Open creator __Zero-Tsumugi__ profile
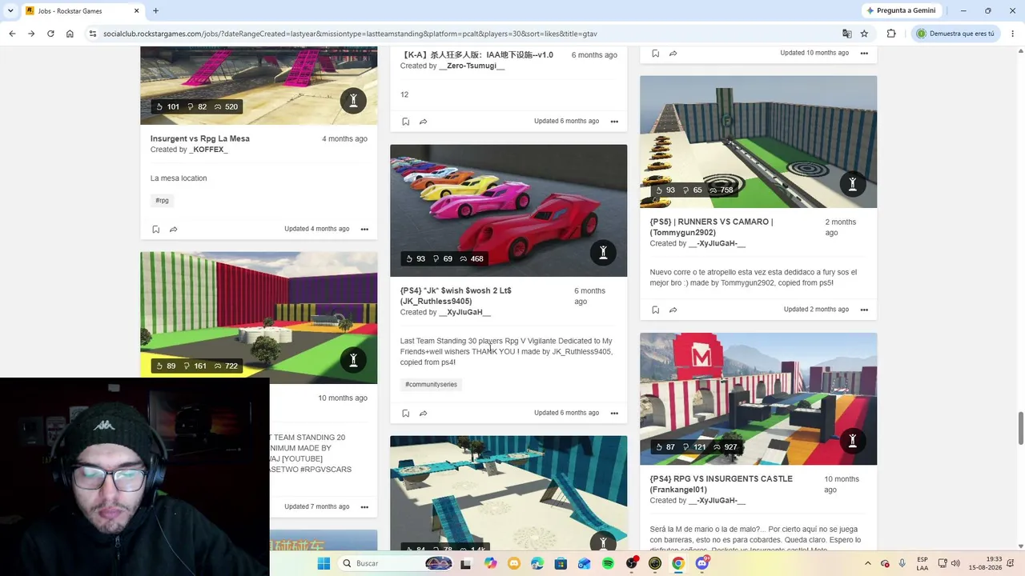Viewport: 1025px width, 576px height. (x=472, y=66)
